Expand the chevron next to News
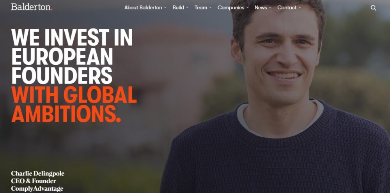390x193 pixels. [x=270, y=7]
